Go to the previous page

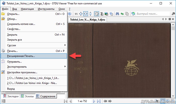[70, 101]
